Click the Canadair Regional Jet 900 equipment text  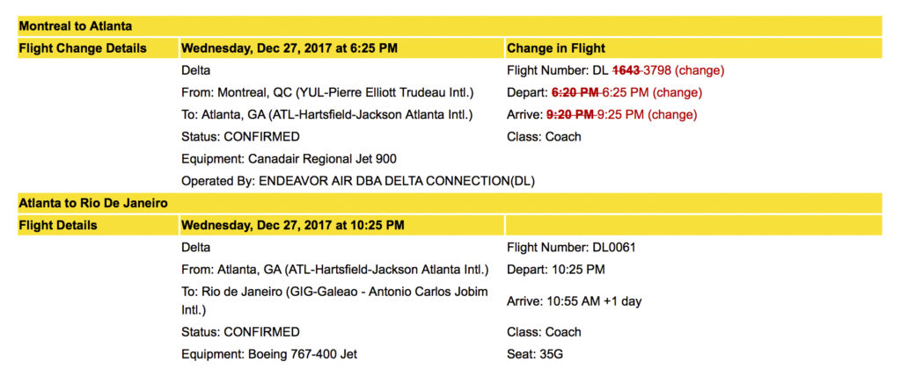click(289, 159)
